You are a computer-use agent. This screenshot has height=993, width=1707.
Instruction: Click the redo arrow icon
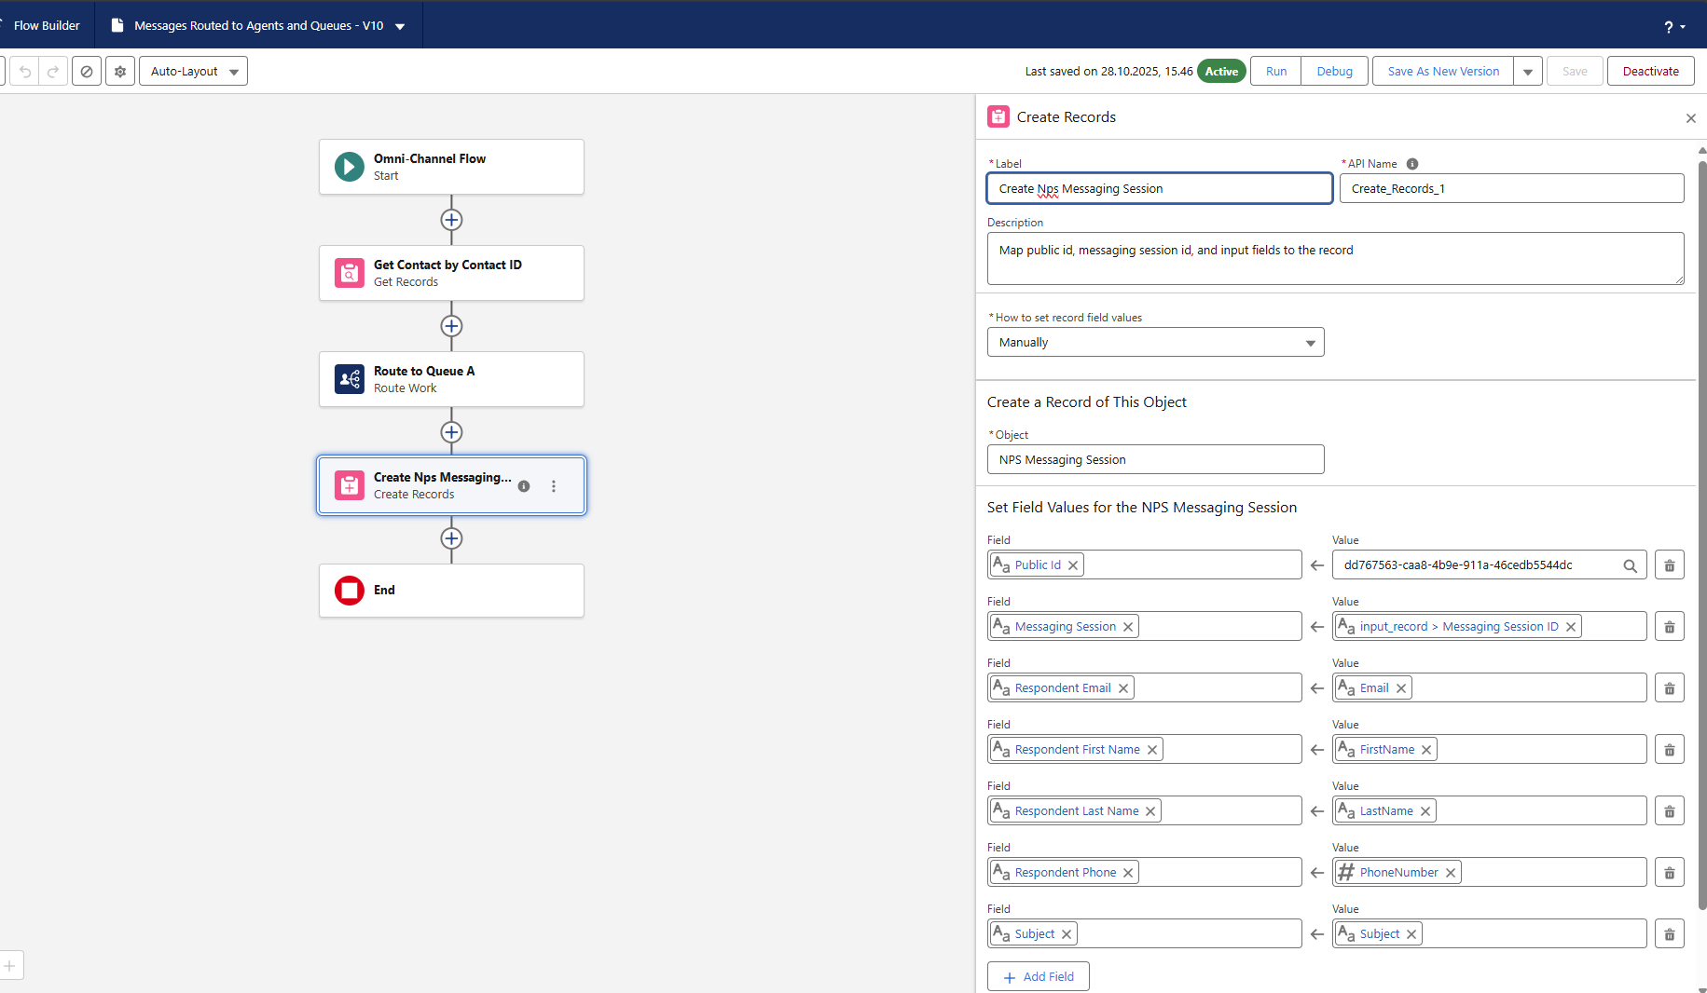tap(53, 72)
